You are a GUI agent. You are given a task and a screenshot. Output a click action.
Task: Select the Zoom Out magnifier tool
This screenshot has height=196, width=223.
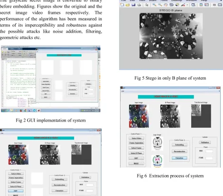(160, 5)
